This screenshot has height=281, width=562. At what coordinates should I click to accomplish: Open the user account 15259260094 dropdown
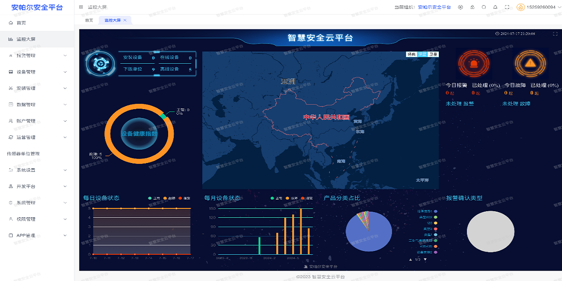[538, 7]
